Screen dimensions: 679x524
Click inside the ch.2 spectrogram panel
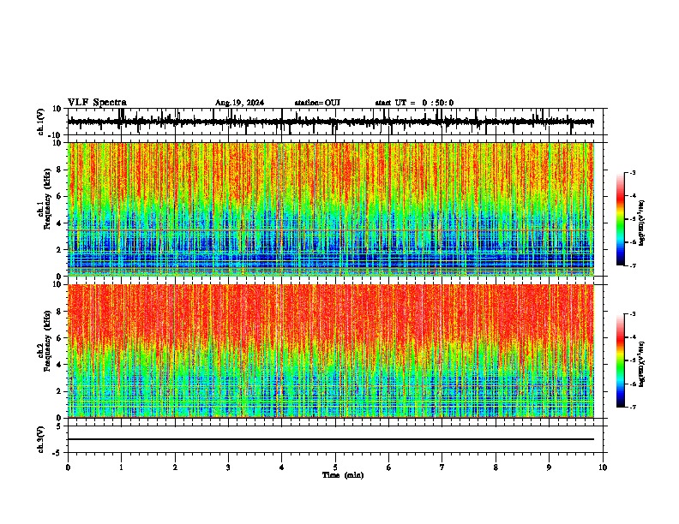(330, 351)
